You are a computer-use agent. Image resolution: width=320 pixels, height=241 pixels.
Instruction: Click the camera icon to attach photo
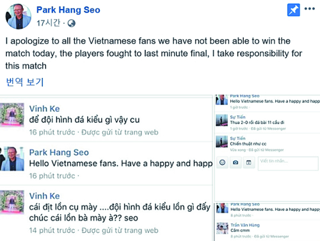pyautogui.click(x=236, y=162)
